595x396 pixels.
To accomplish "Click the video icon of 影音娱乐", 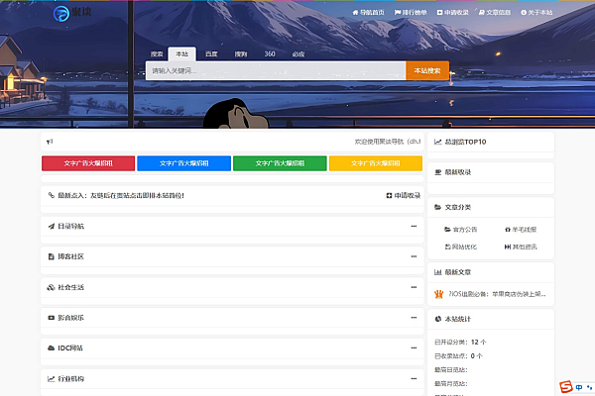I will click(52, 318).
